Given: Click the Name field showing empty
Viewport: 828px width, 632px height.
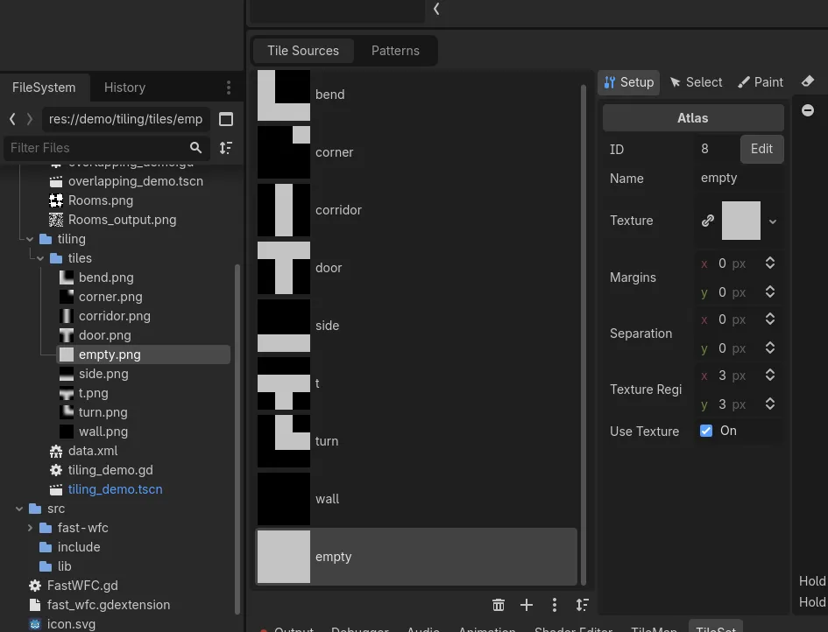Looking at the screenshot, I should point(740,179).
